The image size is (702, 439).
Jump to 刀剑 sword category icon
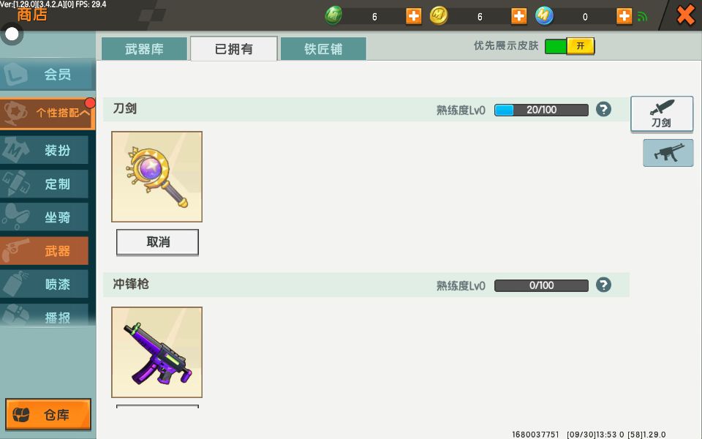pos(662,114)
